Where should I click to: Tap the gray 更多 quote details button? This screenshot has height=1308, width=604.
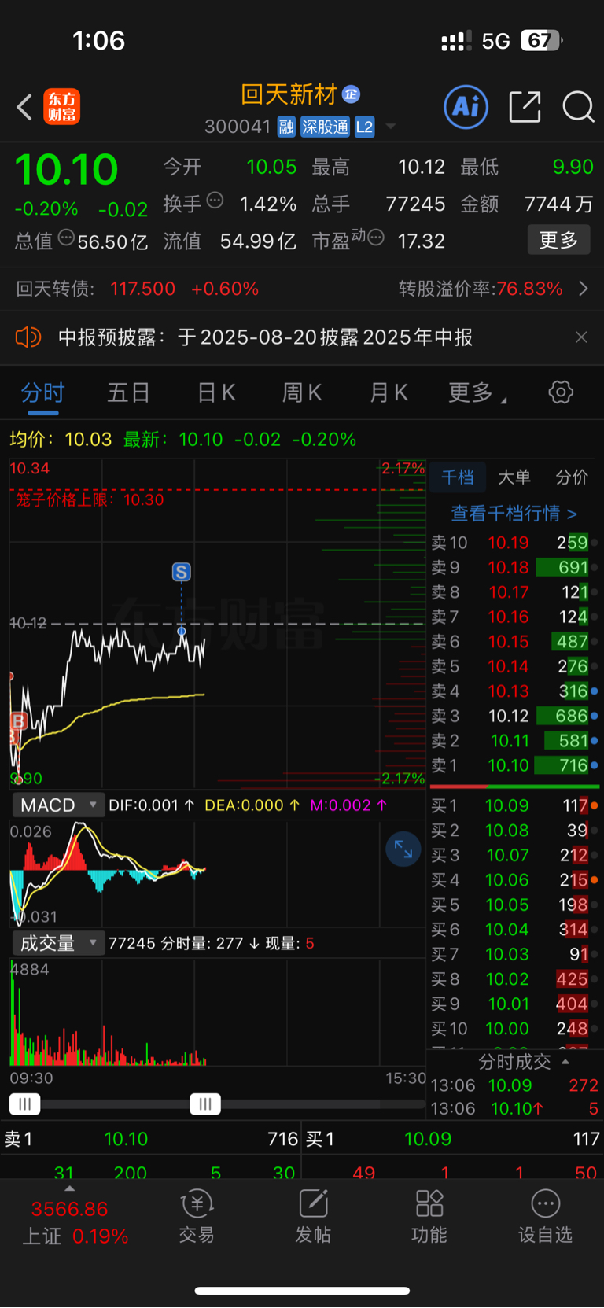point(558,240)
